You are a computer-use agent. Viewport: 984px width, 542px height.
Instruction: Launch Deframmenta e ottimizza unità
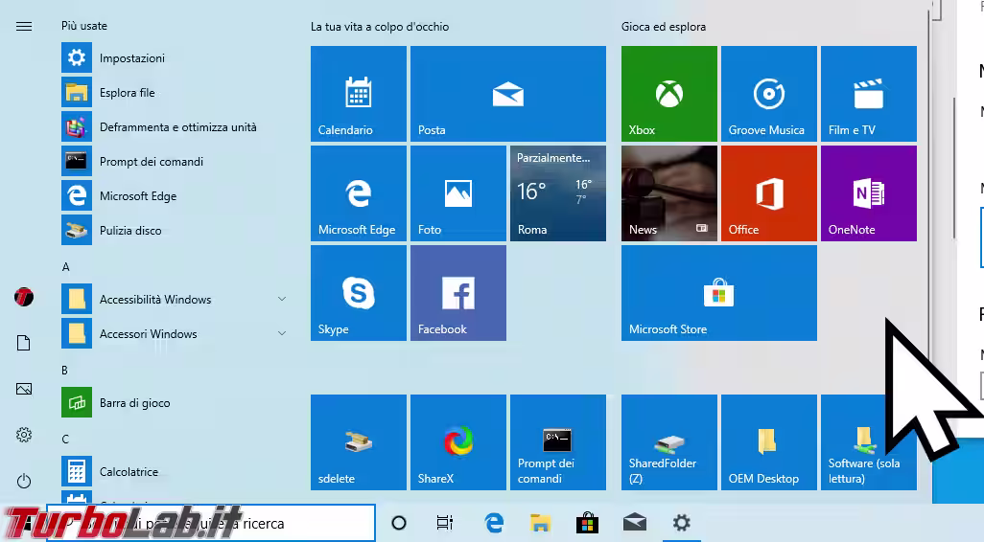point(176,126)
